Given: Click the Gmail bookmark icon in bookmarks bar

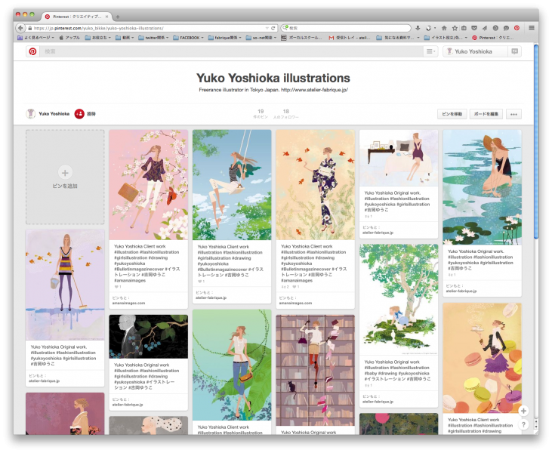Looking at the screenshot, I should 331,38.
